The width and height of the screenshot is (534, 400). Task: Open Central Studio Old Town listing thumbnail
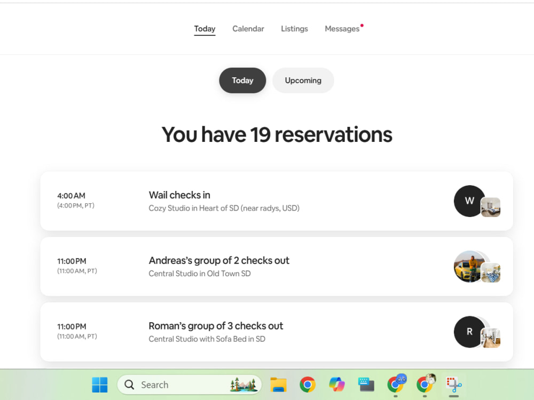(x=491, y=273)
